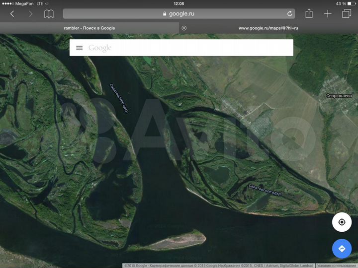Viewport: 358px width, 268px height.
Task: Tap the battery indicator in status bar
Action: 352,3
